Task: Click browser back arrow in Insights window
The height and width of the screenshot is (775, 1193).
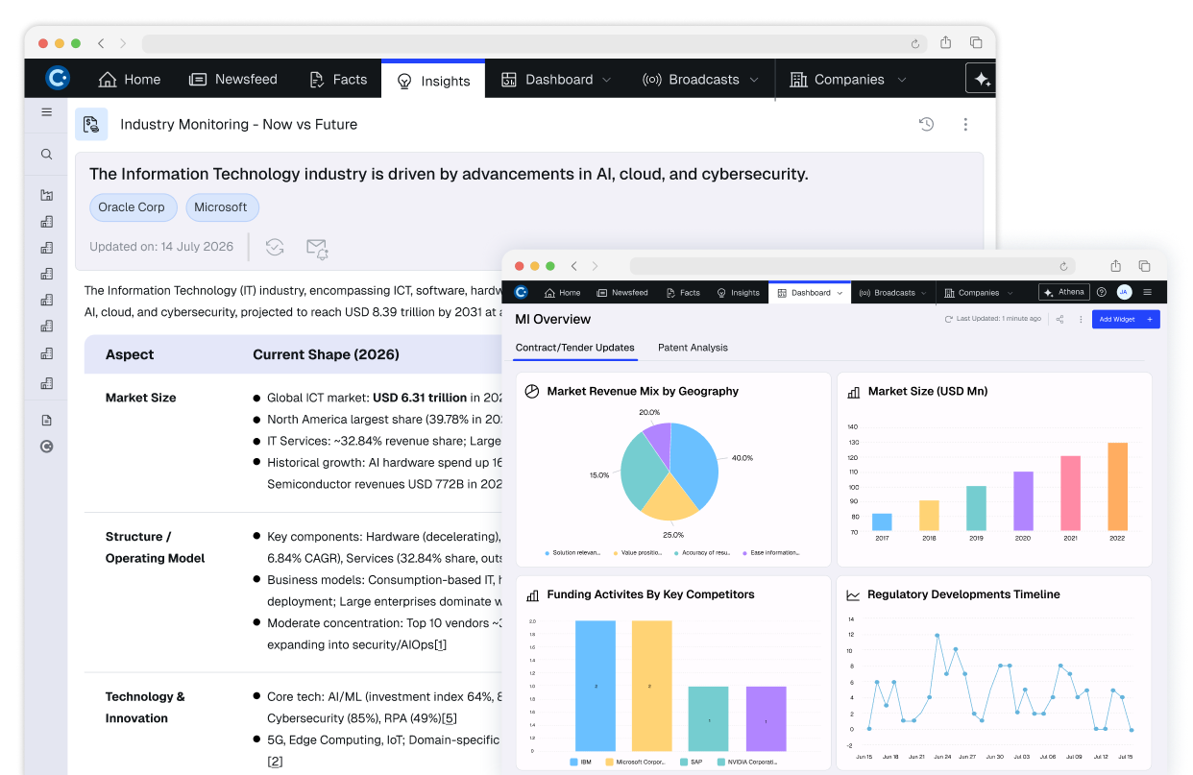Action: tap(102, 43)
